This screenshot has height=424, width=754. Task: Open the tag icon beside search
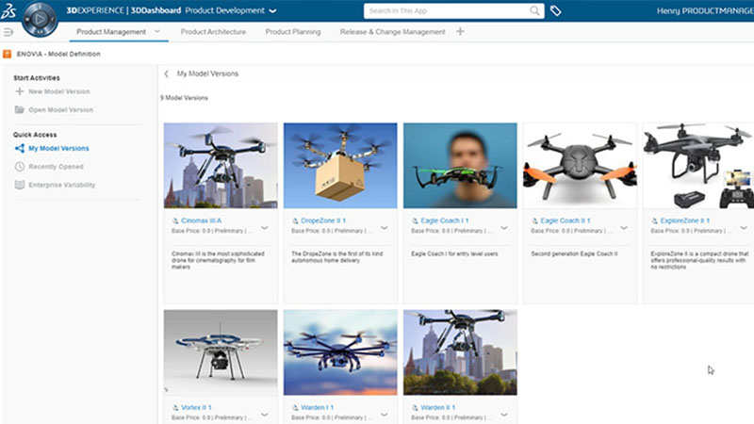(555, 10)
